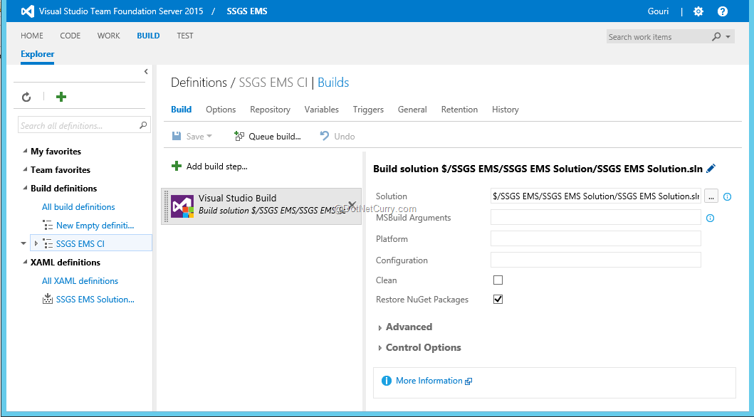Click the Platform input field
The height and width of the screenshot is (417, 754).
(596, 239)
